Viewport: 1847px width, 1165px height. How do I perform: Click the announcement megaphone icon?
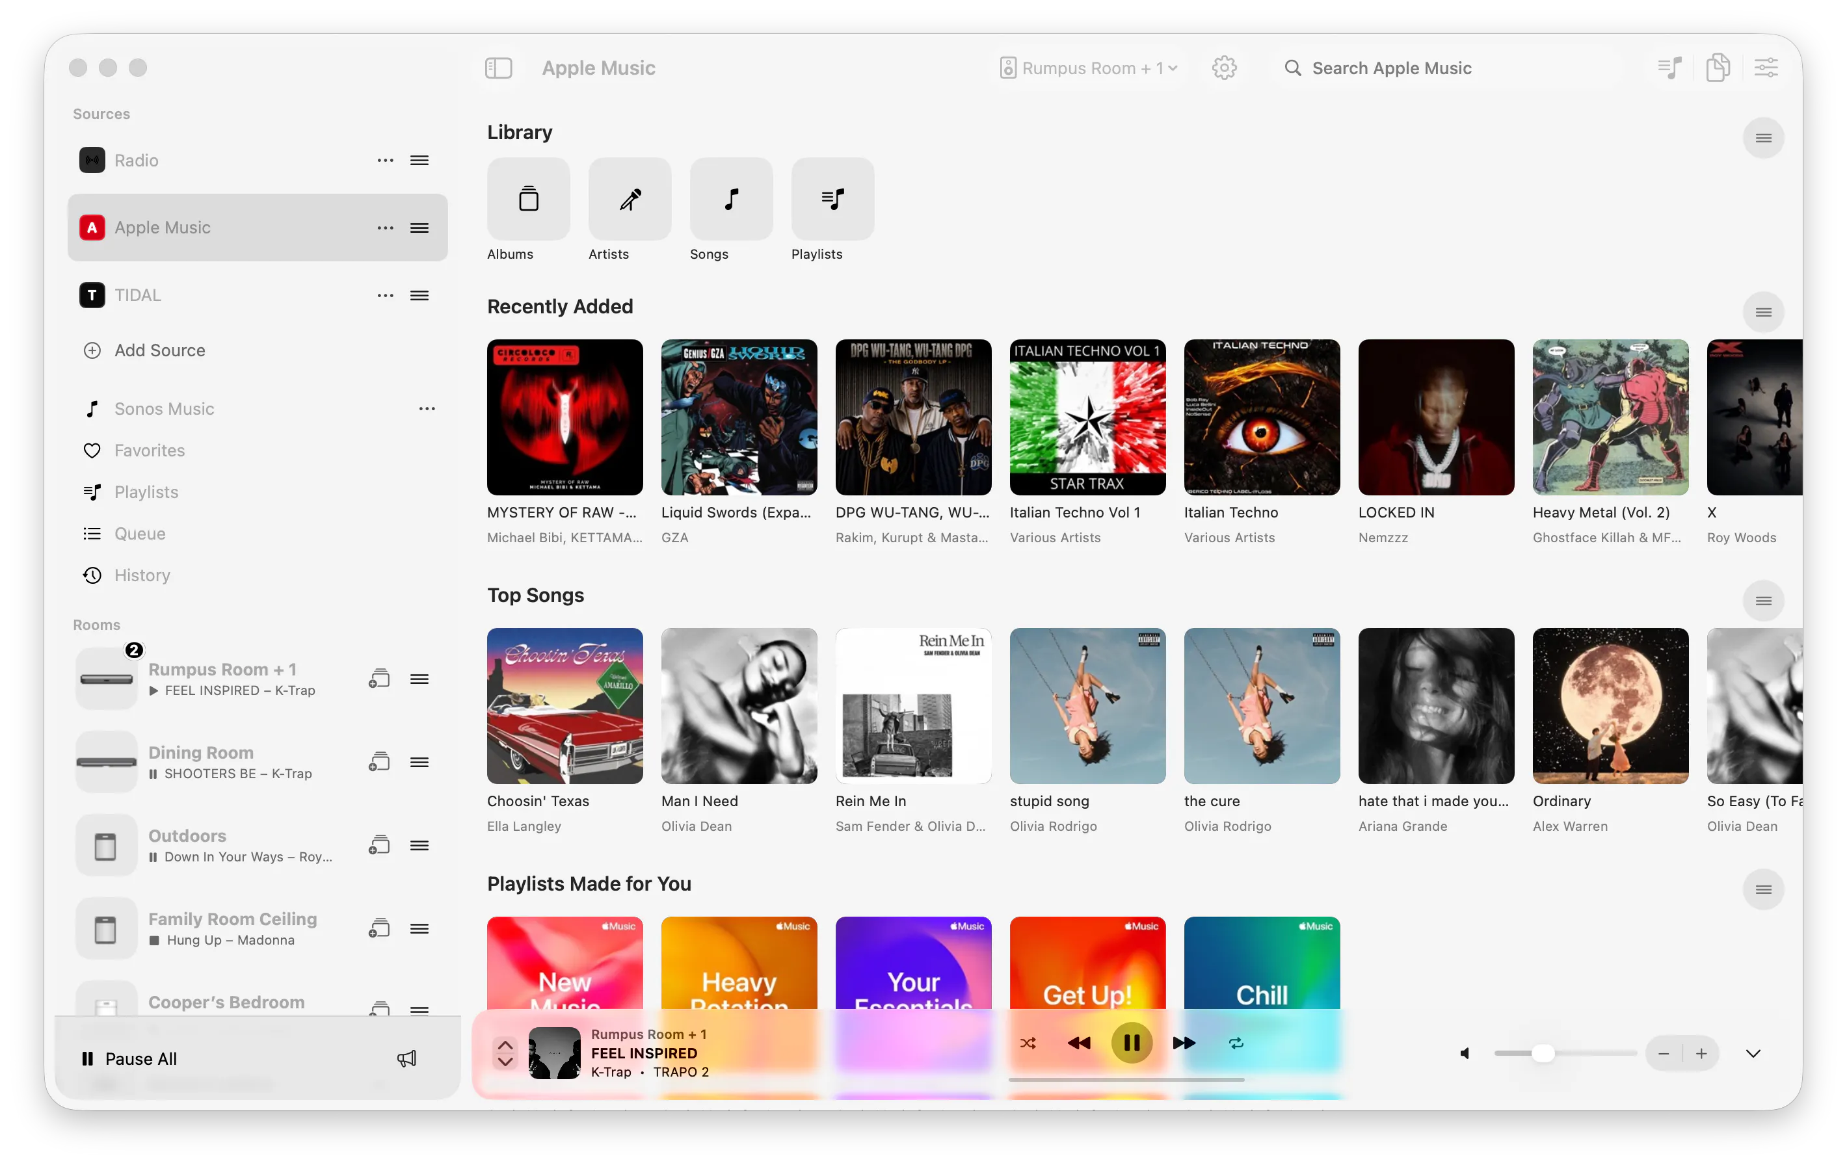click(x=406, y=1058)
